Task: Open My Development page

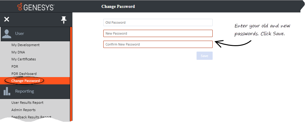Action: point(26,45)
